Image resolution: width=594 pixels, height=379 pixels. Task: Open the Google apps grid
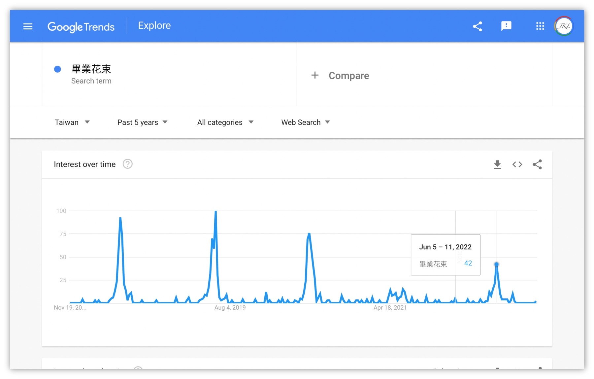[x=540, y=26]
